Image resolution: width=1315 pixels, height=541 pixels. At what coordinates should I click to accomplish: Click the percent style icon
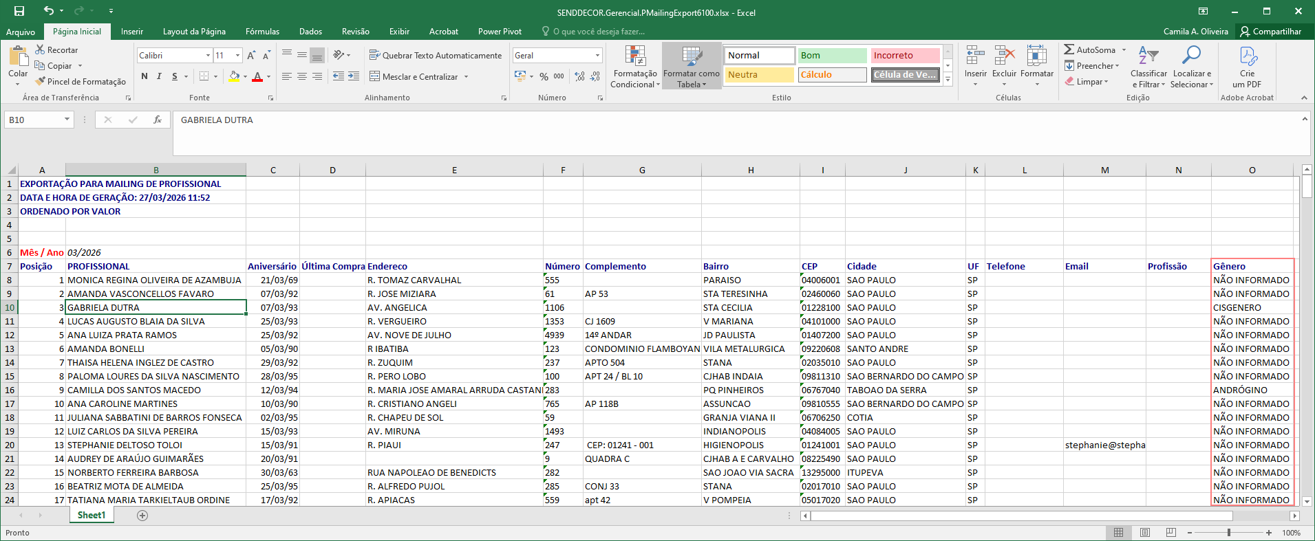(x=544, y=76)
